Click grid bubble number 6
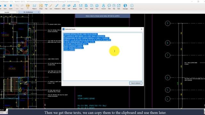This screenshot has width=205, height=115. [168, 78]
